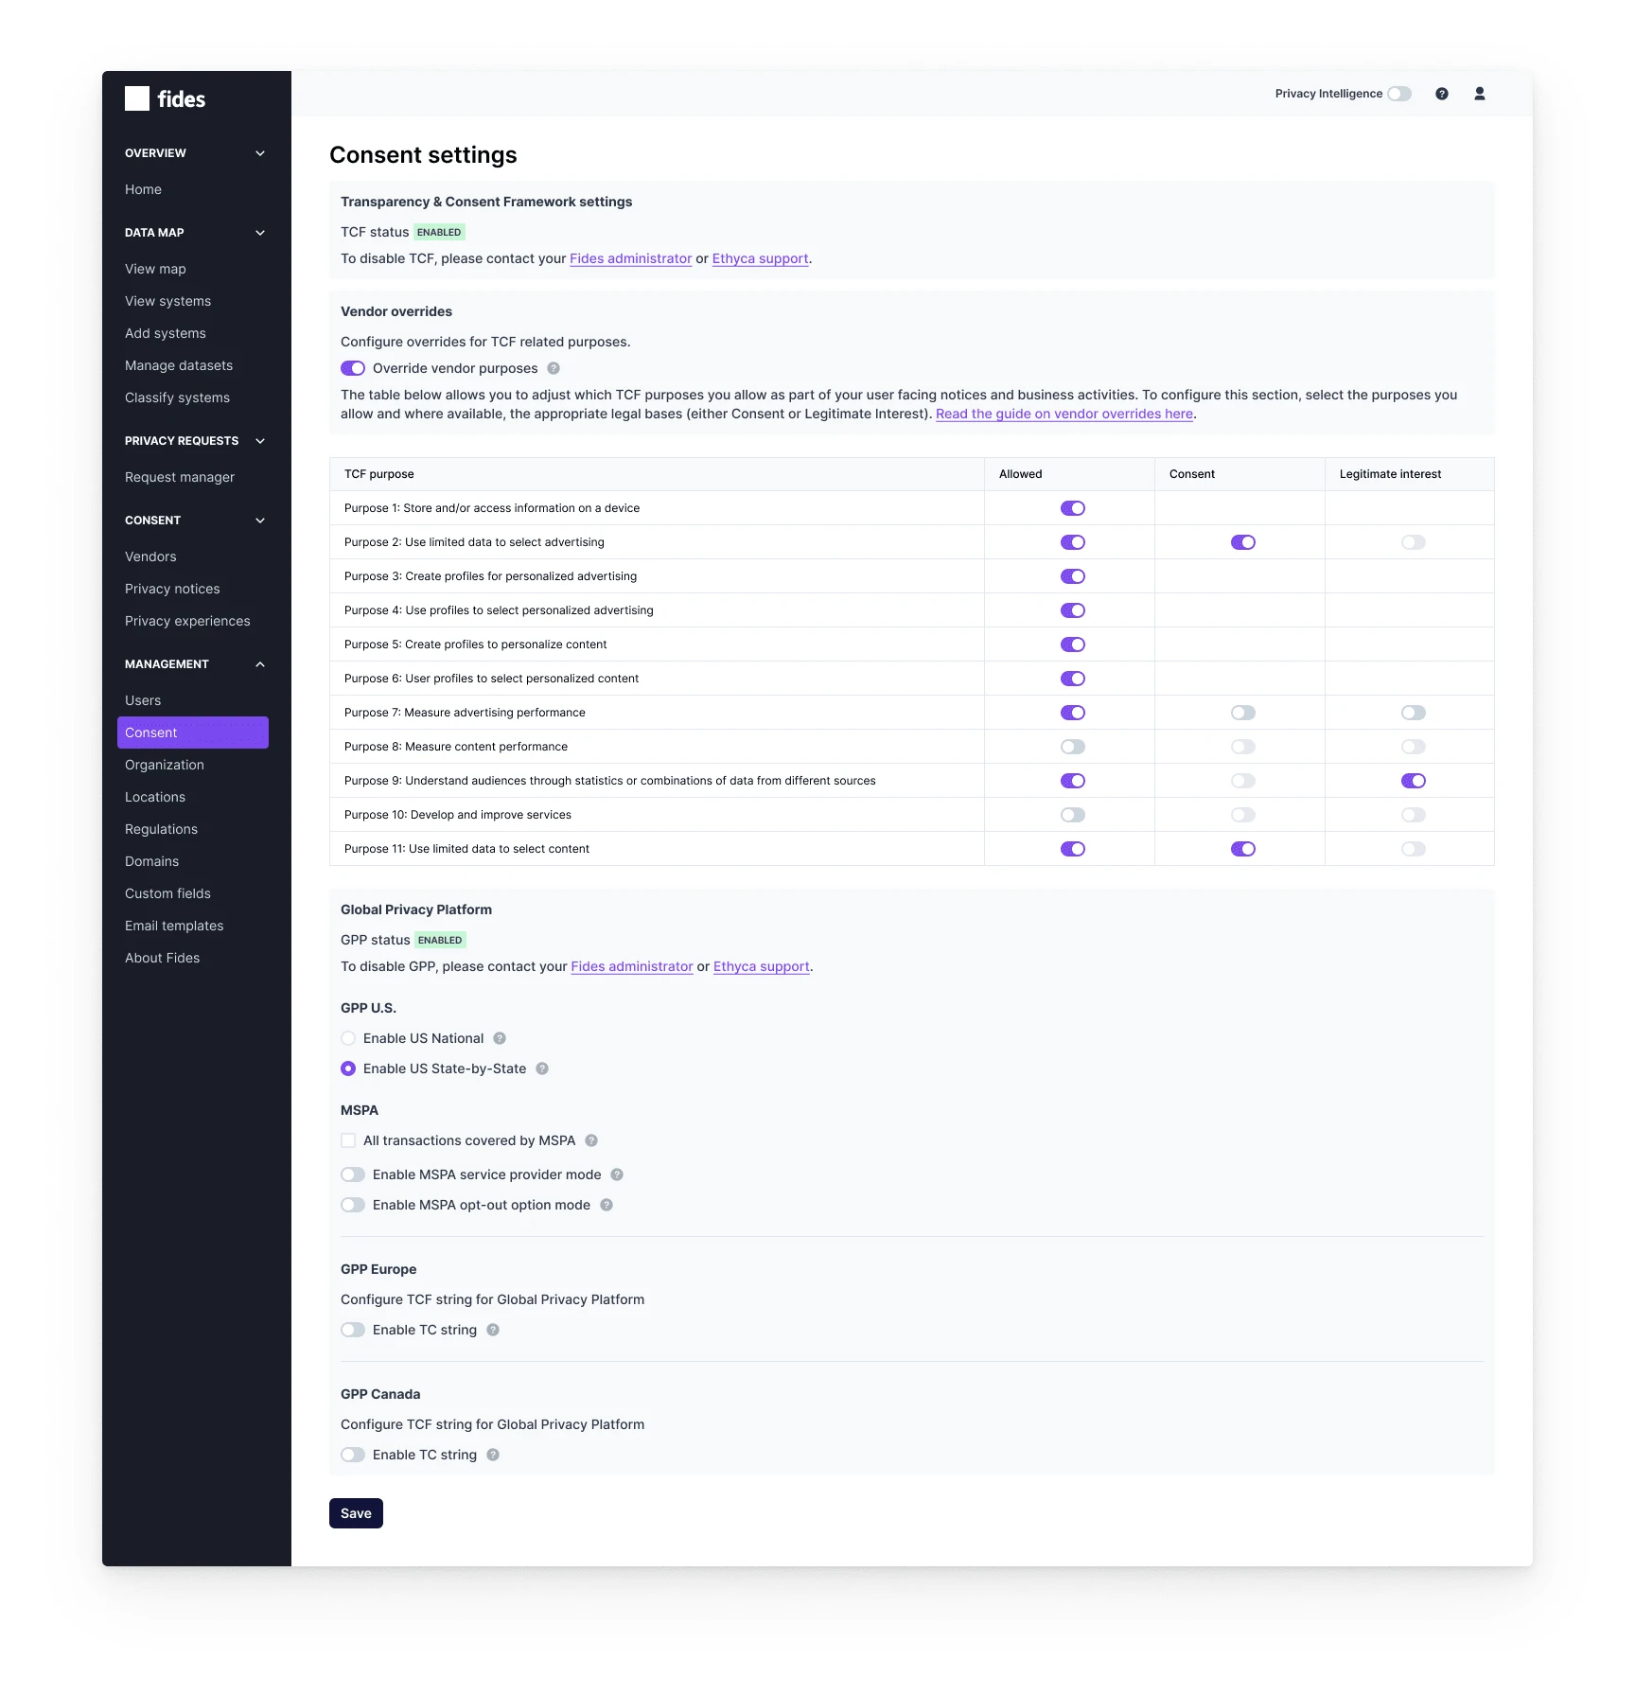
Task: Enable MSPA service provider mode
Action: coord(353,1174)
